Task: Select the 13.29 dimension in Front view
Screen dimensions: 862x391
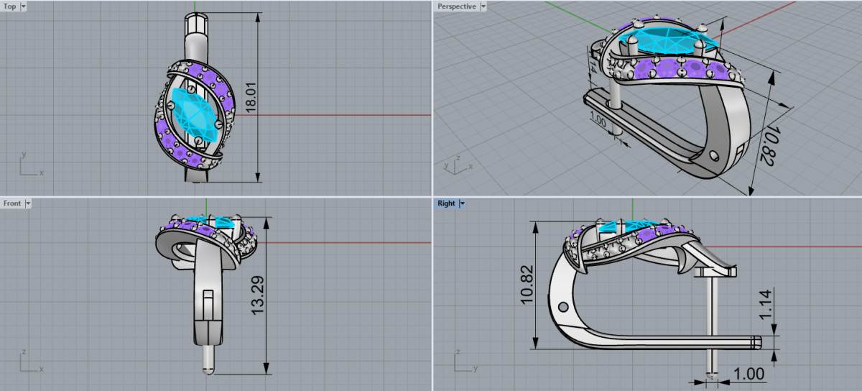Action: click(x=257, y=295)
